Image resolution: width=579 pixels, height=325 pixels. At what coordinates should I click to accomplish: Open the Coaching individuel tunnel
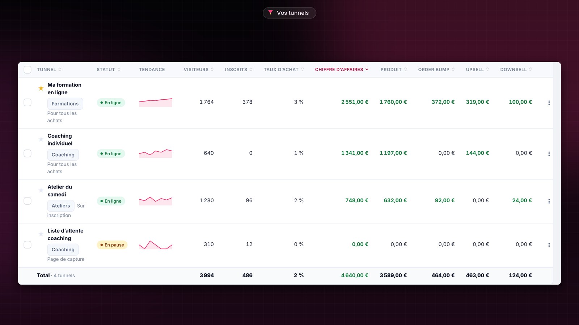[60, 140]
